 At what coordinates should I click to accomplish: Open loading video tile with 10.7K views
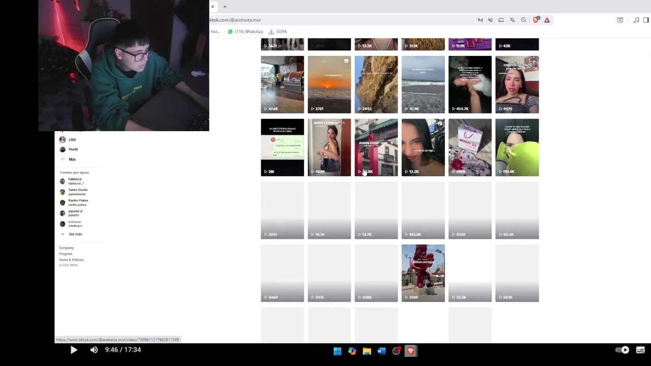click(x=329, y=210)
